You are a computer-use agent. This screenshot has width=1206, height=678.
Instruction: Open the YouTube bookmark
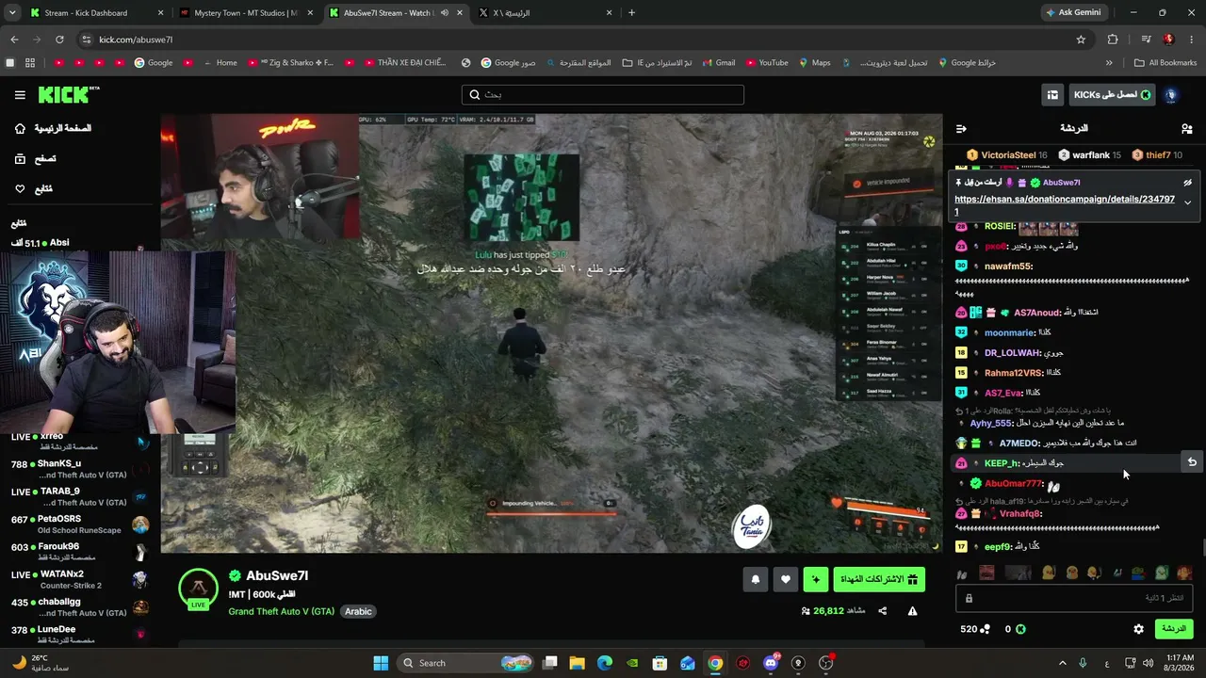click(x=766, y=63)
